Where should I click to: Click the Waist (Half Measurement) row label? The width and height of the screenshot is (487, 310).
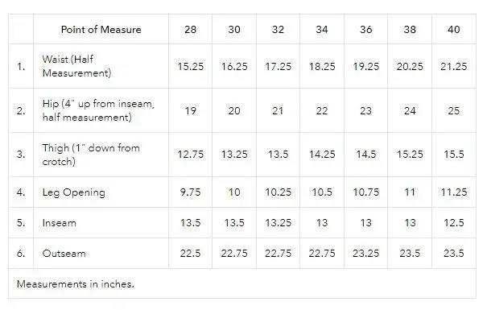[x=76, y=66]
